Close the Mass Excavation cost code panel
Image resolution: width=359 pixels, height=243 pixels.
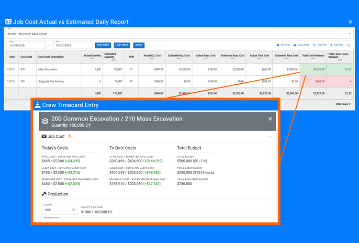point(270,119)
